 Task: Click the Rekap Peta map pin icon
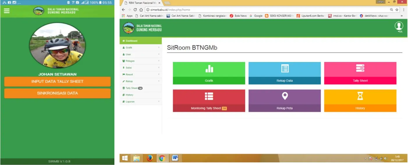click(x=285, y=96)
